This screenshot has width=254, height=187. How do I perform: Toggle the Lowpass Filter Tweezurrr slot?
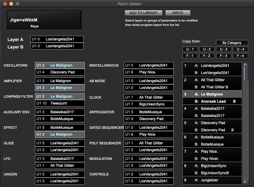point(60,103)
